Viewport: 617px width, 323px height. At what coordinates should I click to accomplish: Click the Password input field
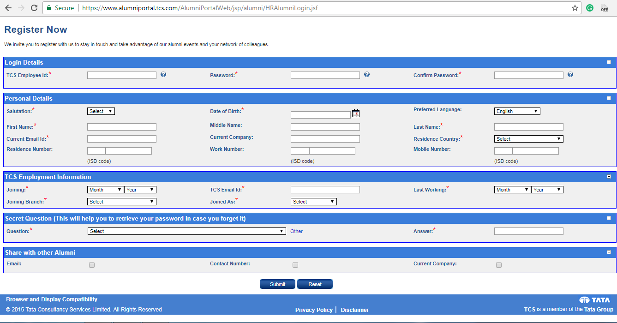325,75
